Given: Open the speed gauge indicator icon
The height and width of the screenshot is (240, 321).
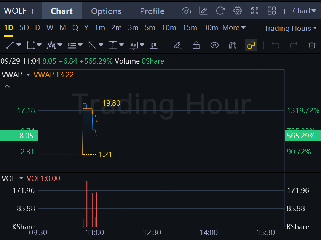Looking at the screenshot, I should point(186,11).
